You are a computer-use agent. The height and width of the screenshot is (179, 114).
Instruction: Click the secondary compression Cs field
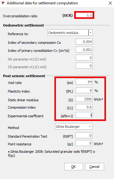[x=84, y=42]
